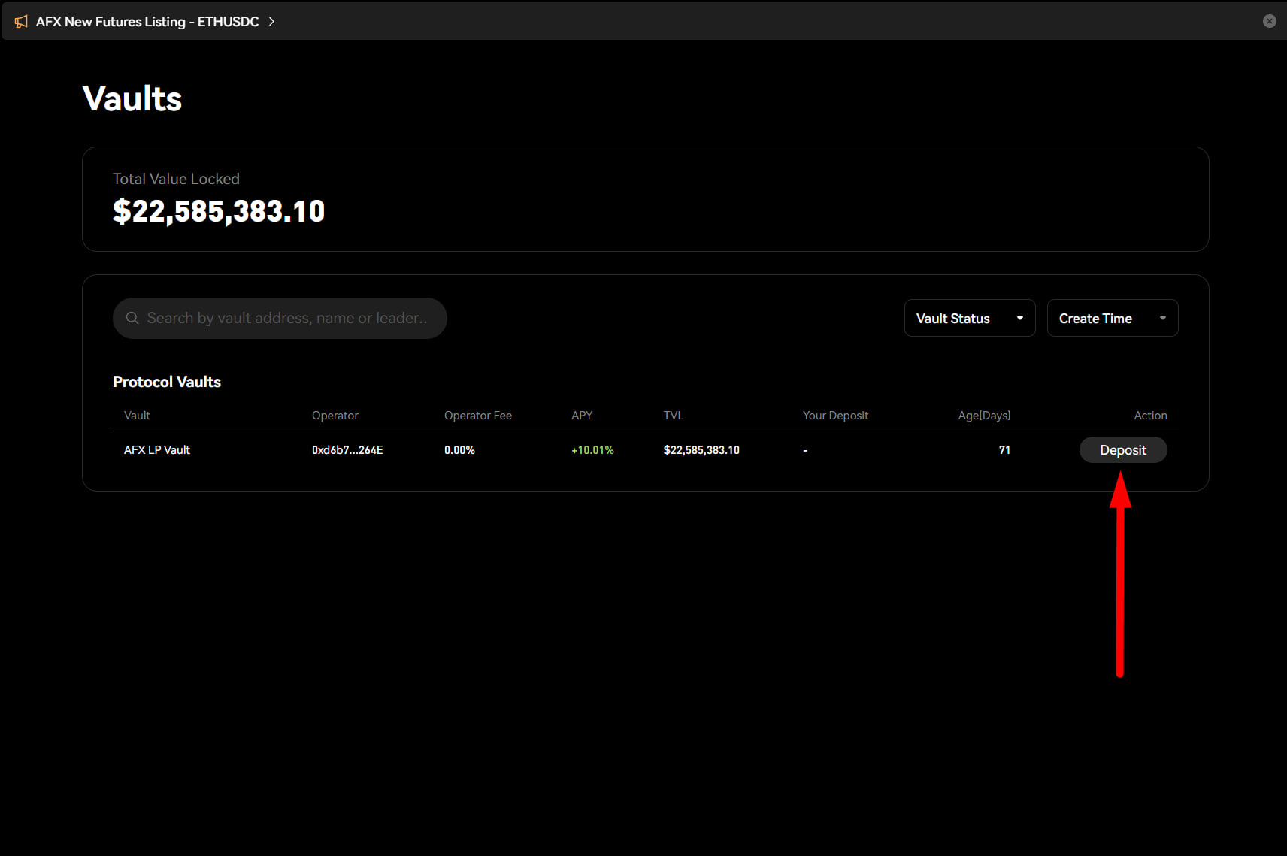This screenshot has height=856, width=1287.
Task: Open the Vault Status dropdown
Action: click(970, 318)
